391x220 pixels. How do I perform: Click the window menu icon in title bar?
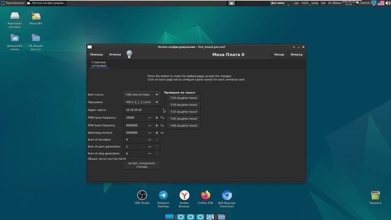[90, 47]
